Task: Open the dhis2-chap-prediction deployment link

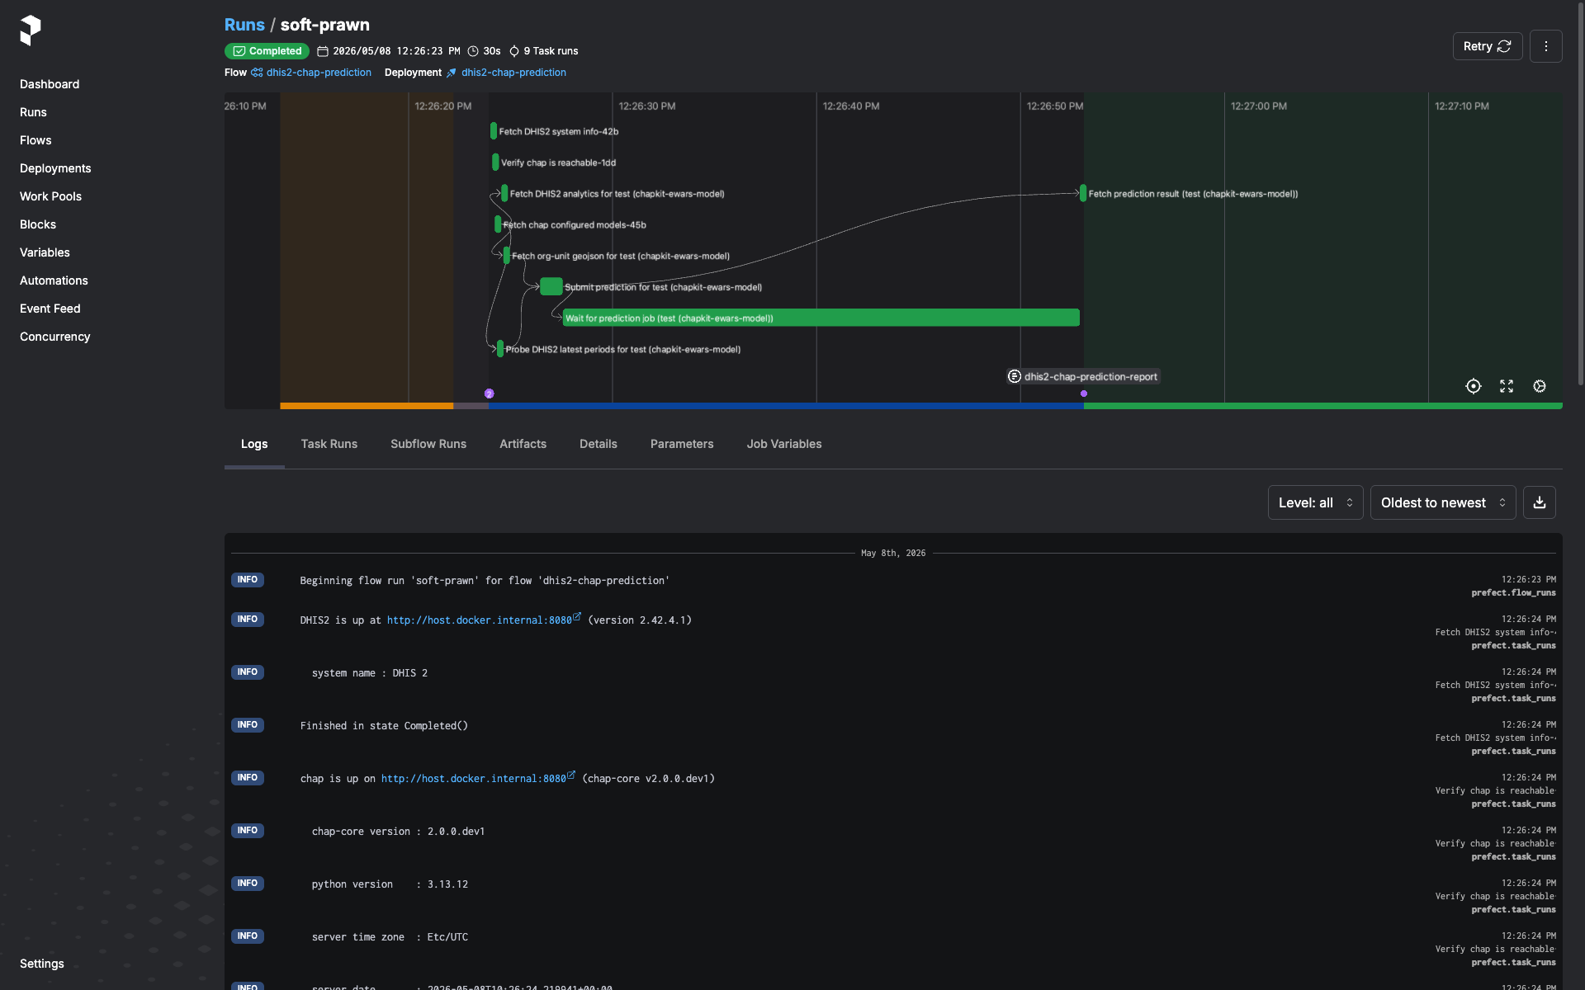Action: click(513, 73)
